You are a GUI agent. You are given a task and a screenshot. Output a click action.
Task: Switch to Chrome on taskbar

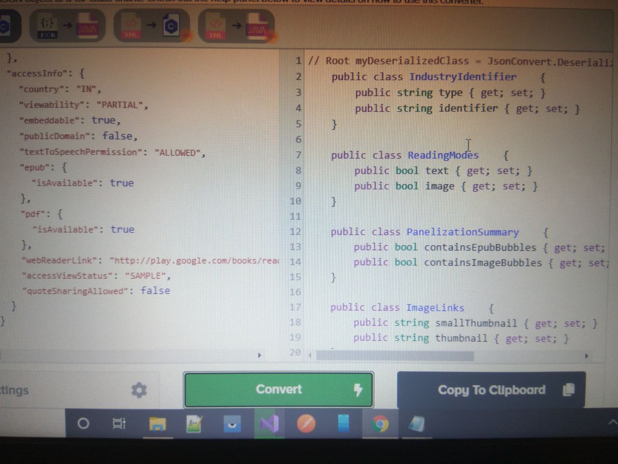(380, 424)
